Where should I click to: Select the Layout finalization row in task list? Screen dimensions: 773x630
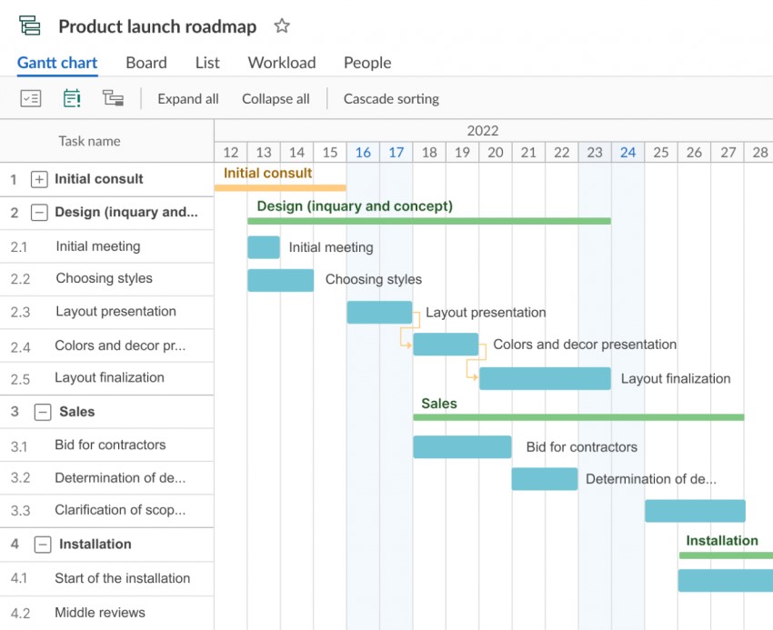(109, 378)
